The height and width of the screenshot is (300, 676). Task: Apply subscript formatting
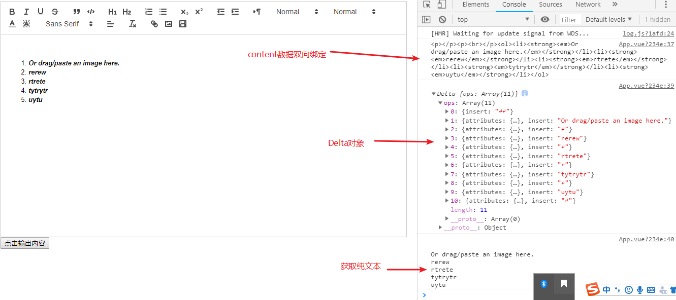(185, 12)
